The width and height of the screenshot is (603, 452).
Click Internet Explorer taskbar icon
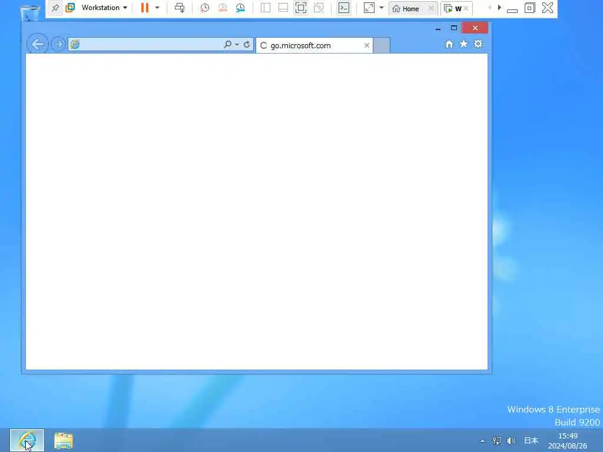tap(27, 440)
